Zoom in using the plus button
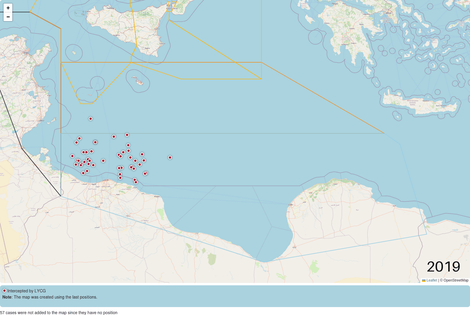470x315 pixels. point(8,8)
